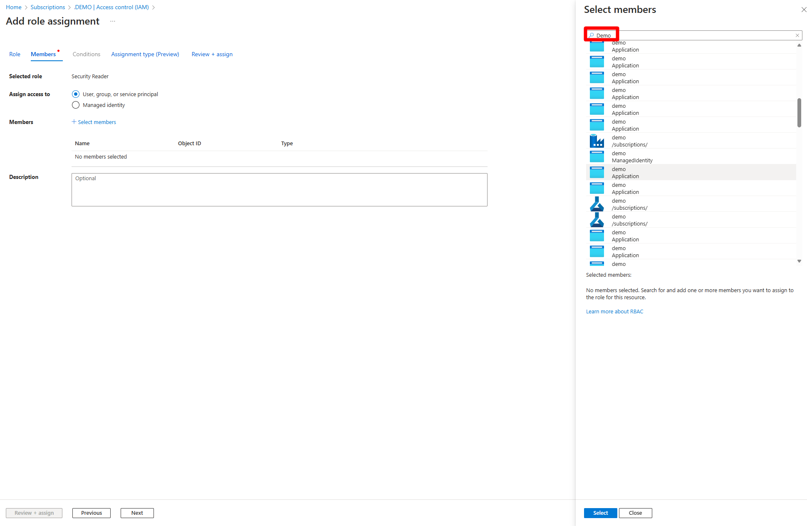Close the Select members panel with X
This screenshot has height=526, width=807.
click(804, 10)
